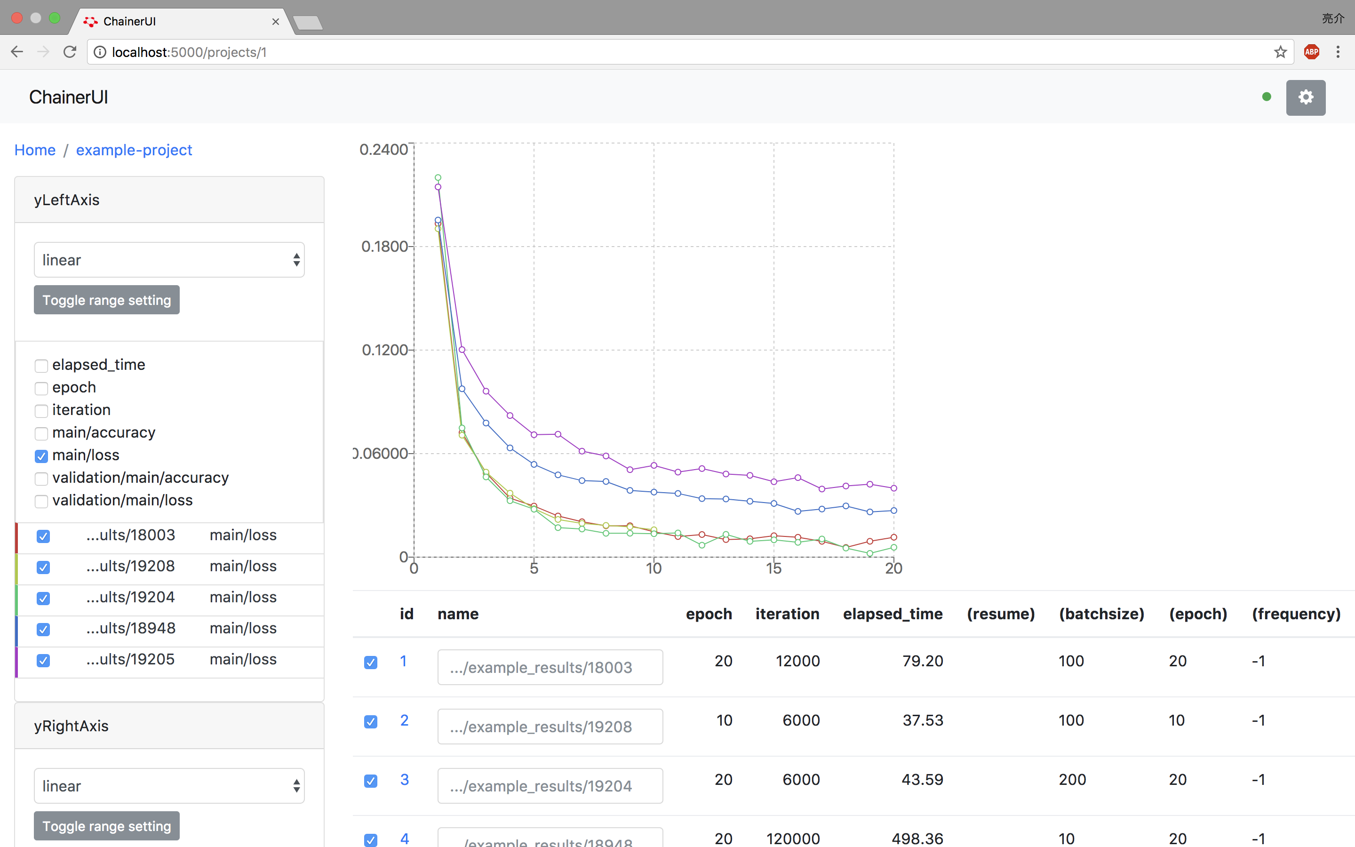The image size is (1355, 847).
Task: Edit name field .../example_results/19204
Action: pyautogui.click(x=550, y=786)
